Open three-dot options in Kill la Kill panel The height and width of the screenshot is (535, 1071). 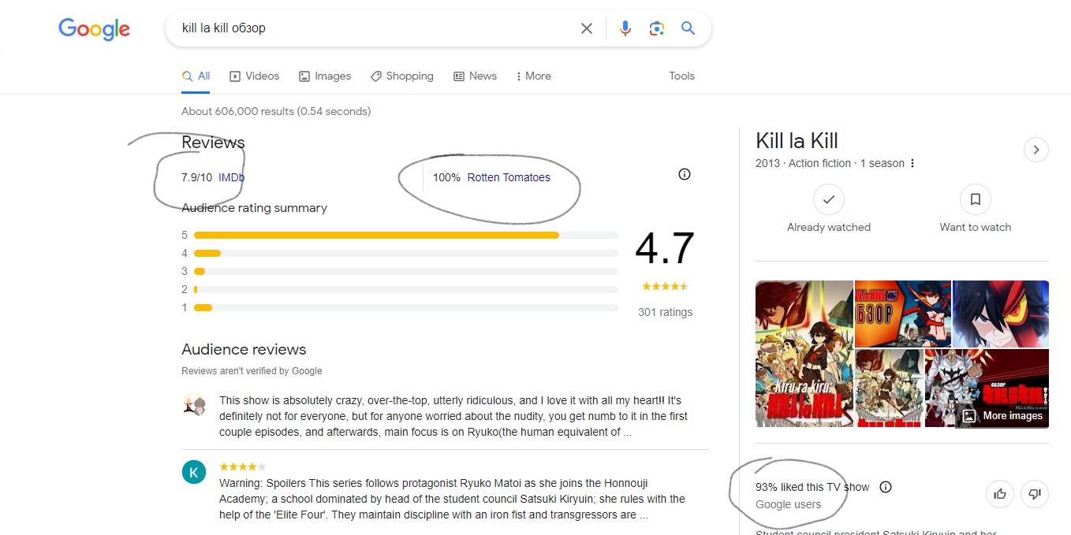(x=912, y=164)
